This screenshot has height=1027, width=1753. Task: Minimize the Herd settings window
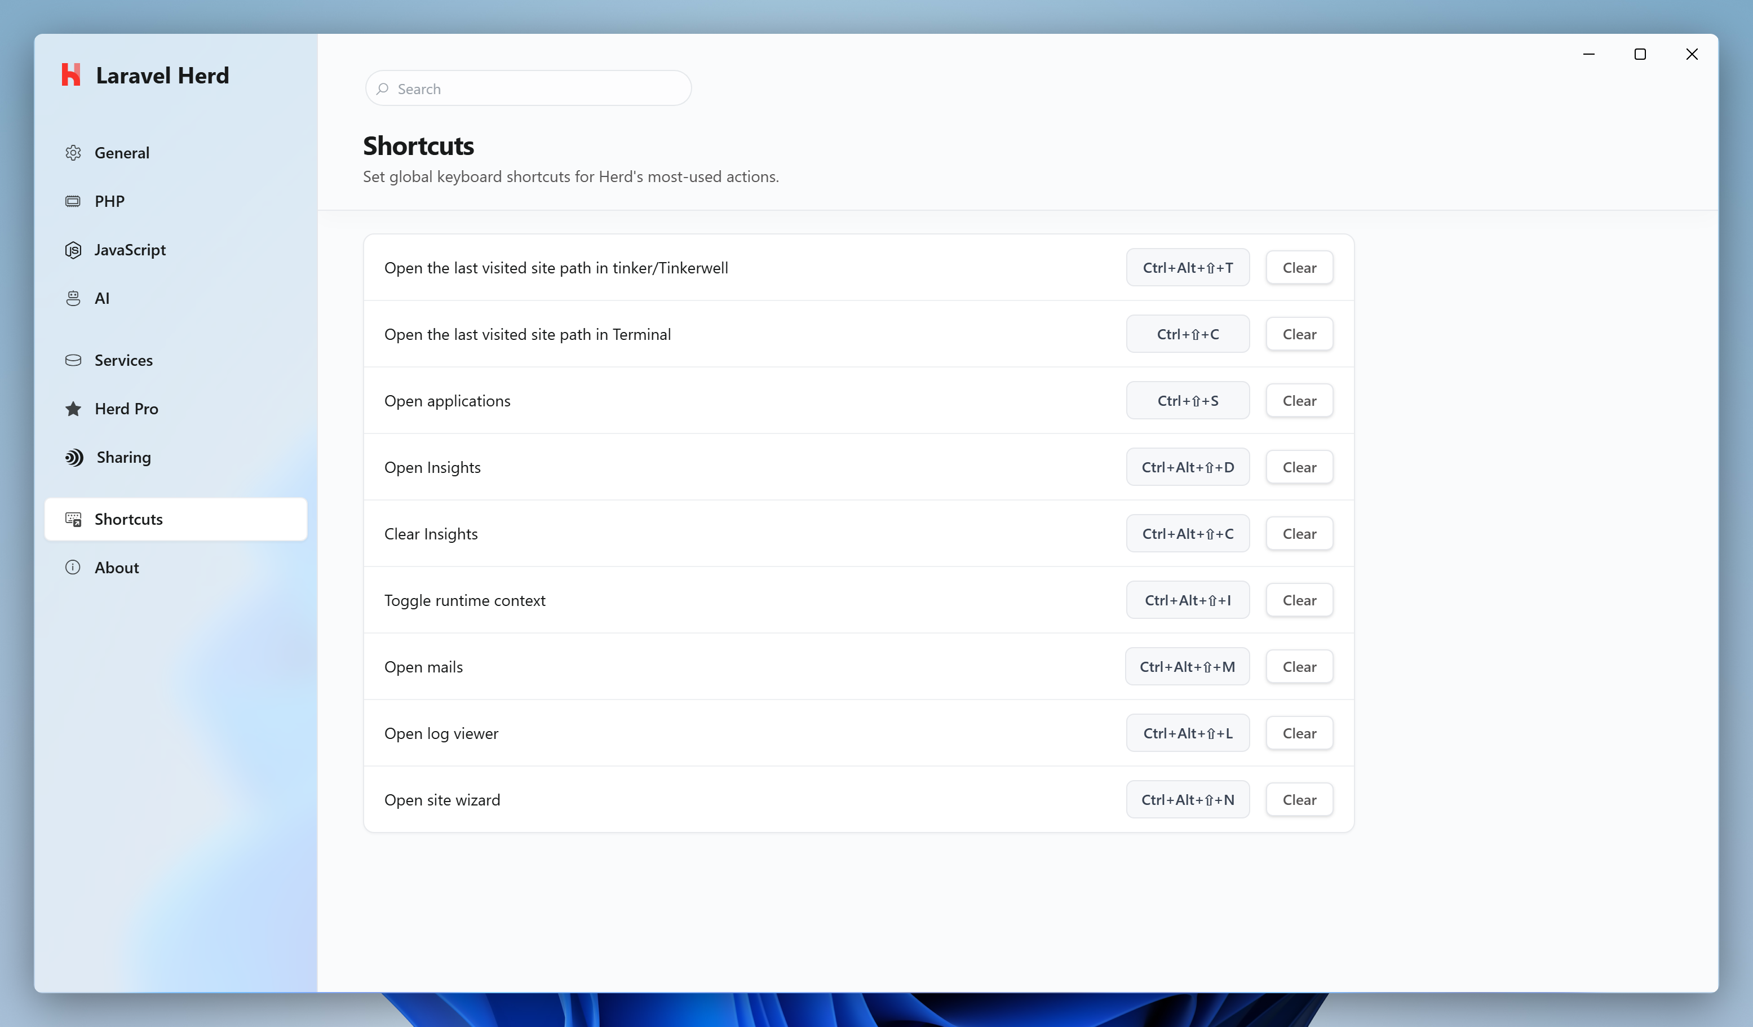[x=1588, y=54]
